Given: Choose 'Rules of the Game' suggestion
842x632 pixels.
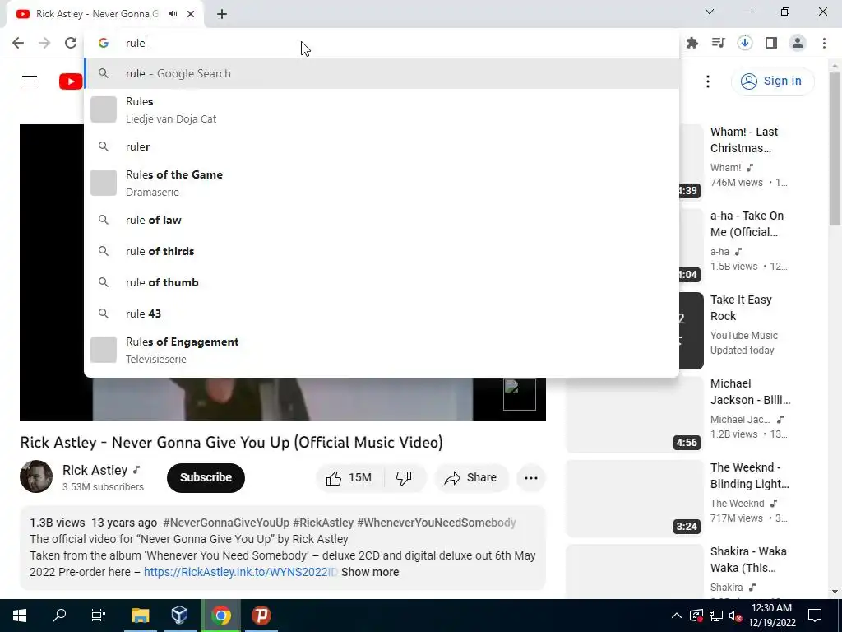Looking at the screenshot, I should click(x=382, y=183).
